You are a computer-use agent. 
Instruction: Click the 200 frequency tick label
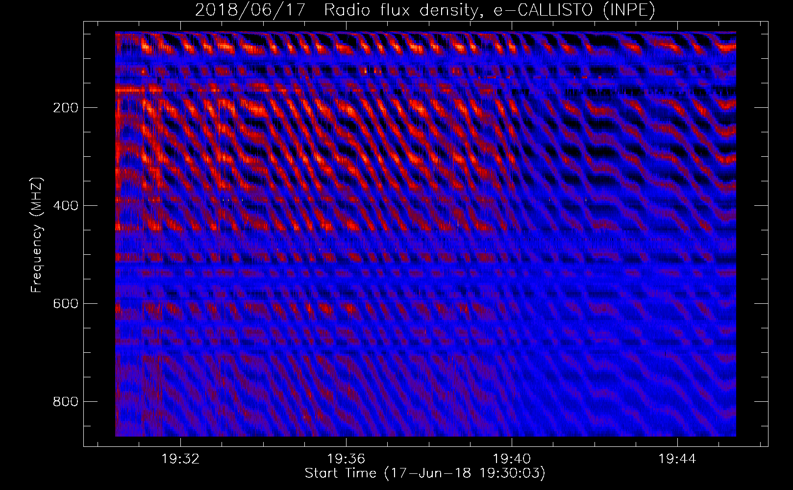pos(66,108)
